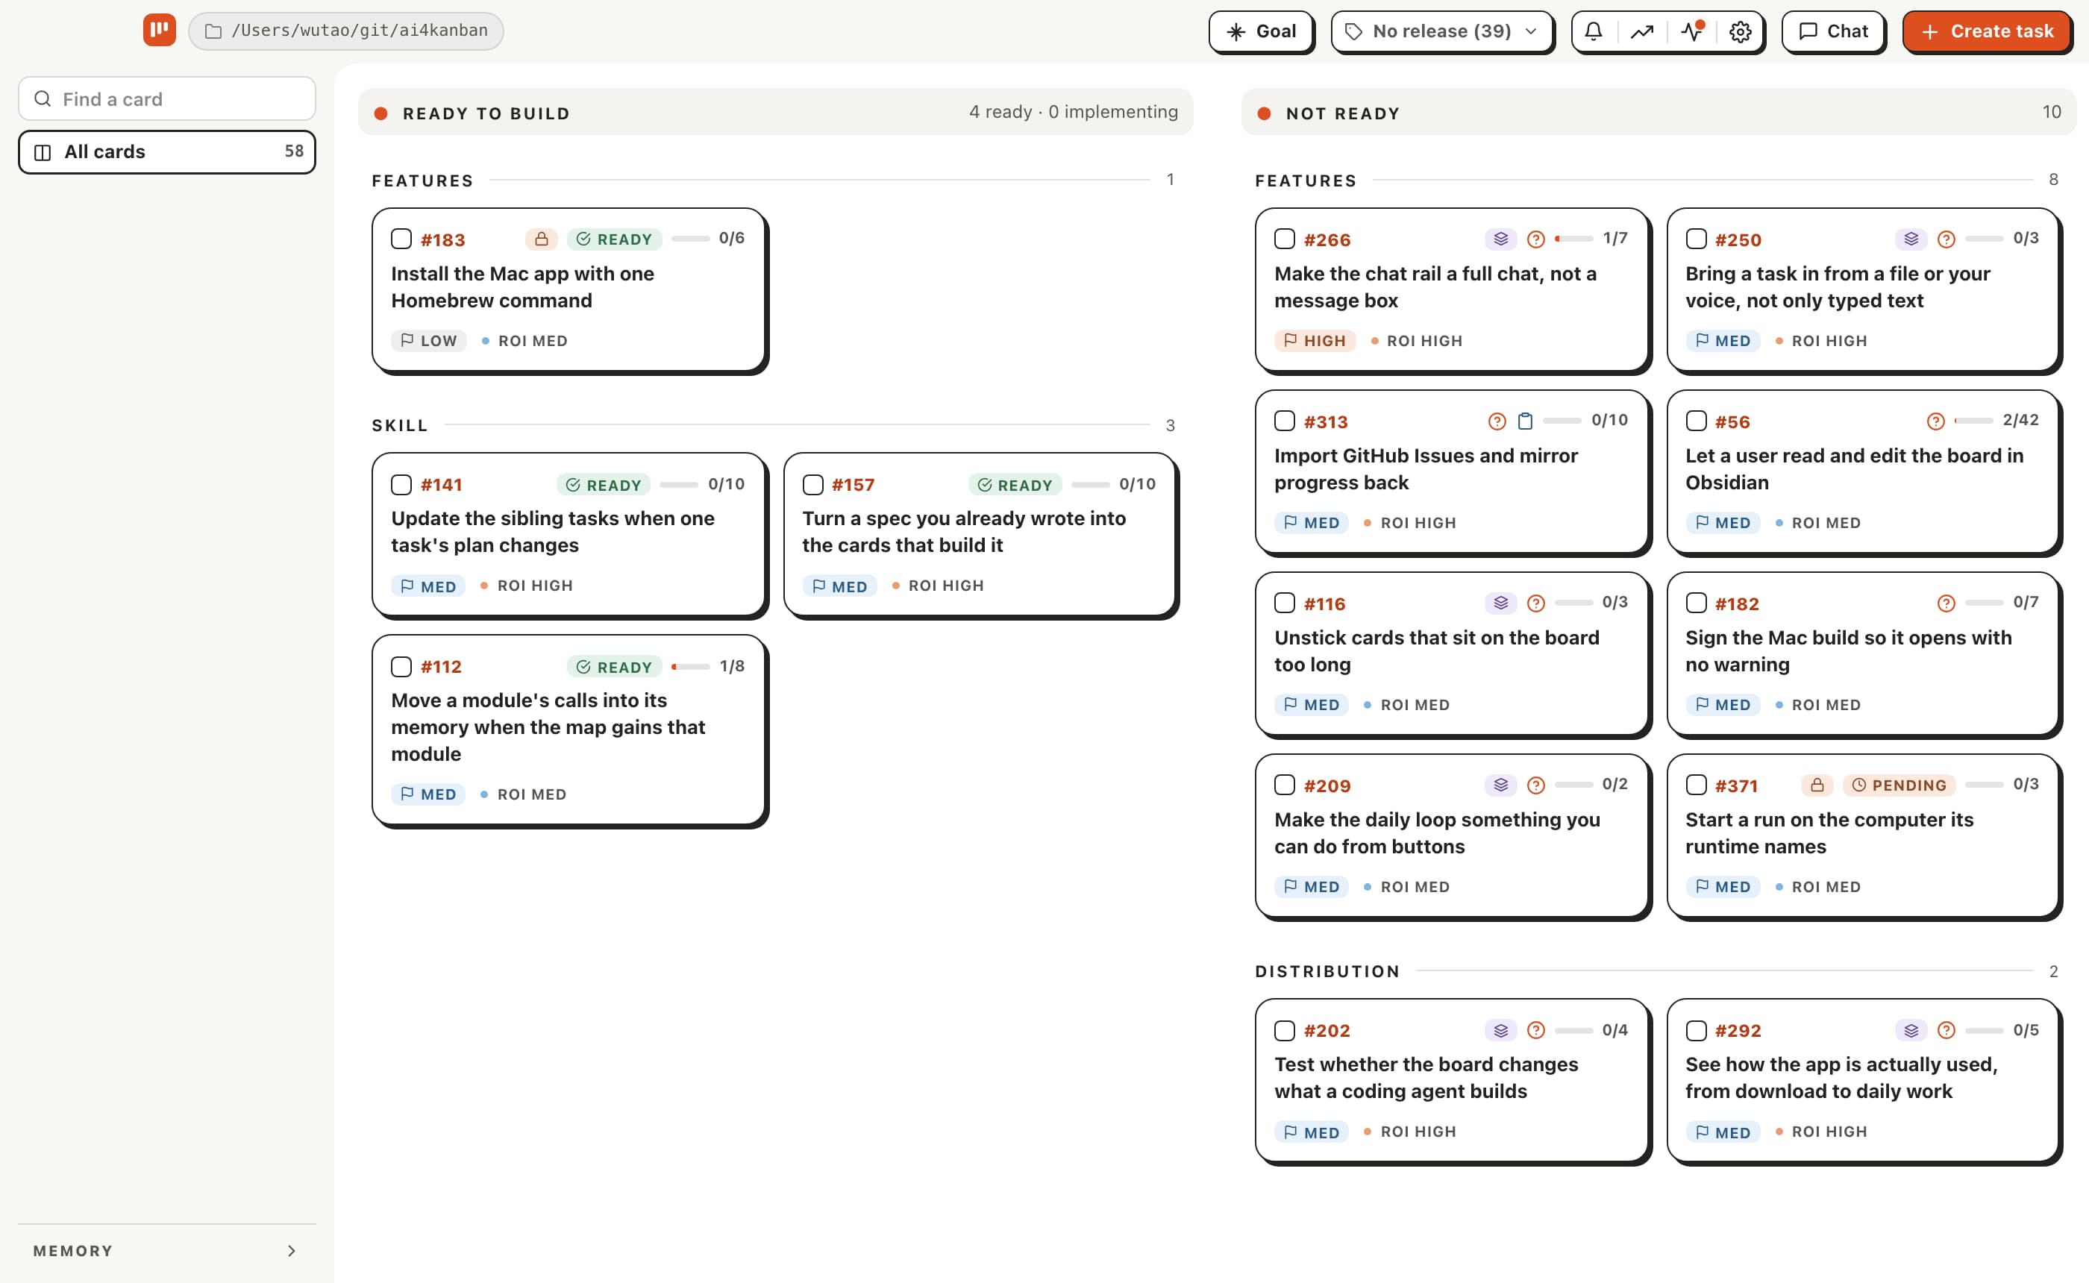This screenshot has width=2089, height=1283.
Task: Open the settings gear
Action: pos(1741,31)
